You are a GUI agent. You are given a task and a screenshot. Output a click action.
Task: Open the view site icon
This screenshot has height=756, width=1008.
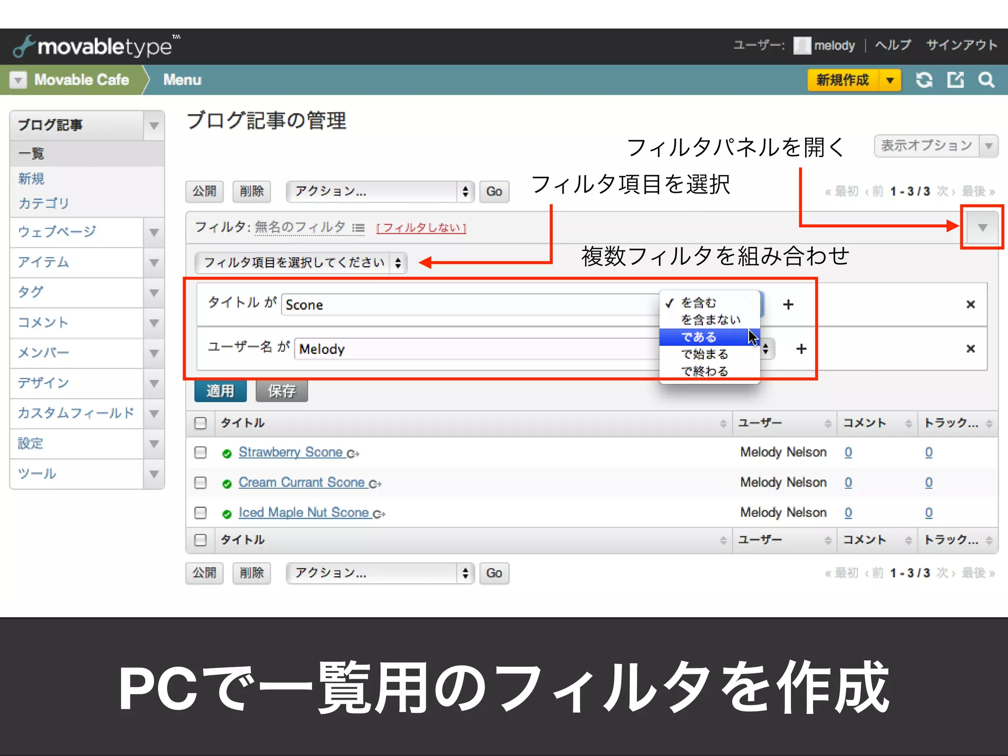click(955, 80)
